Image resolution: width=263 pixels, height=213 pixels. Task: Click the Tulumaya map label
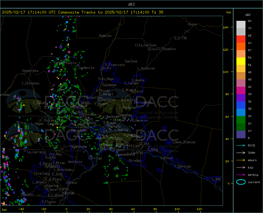point(109,85)
